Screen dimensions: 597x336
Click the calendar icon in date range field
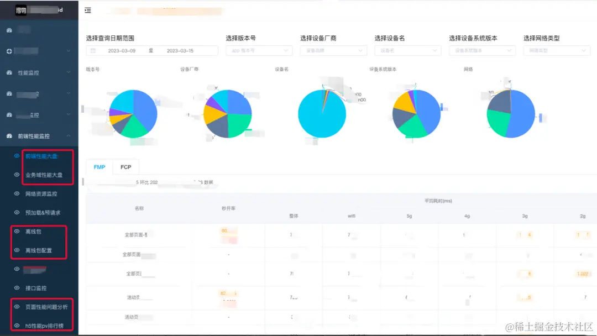click(x=93, y=51)
